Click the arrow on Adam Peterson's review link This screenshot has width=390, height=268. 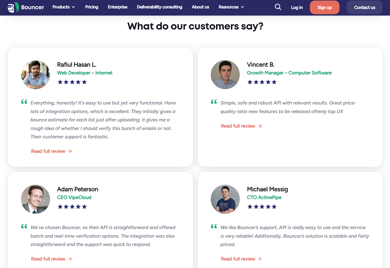tap(70, 259)
